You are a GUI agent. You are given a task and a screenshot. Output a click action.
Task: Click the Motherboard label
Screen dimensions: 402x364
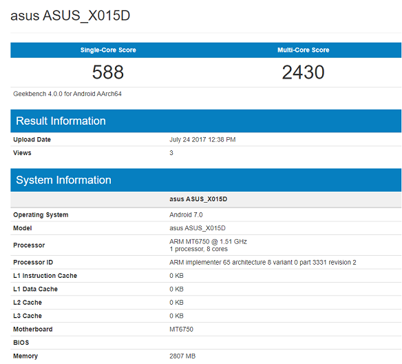[33, 329]
